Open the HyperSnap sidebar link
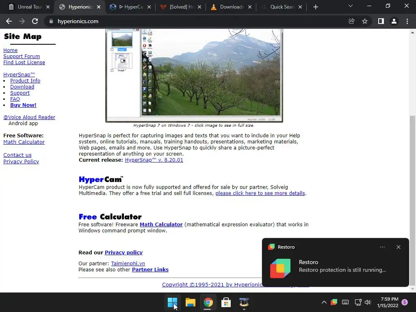This screenshot has height=312, width=416. pyautogui.click(x=19, y=75)
